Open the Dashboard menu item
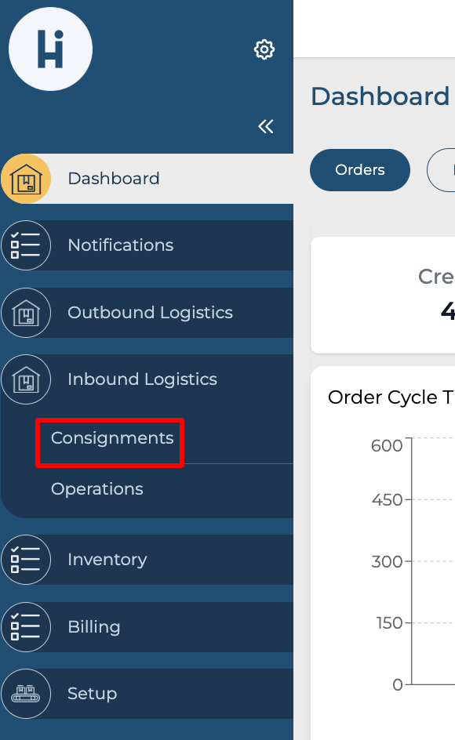 pos(147,179)
